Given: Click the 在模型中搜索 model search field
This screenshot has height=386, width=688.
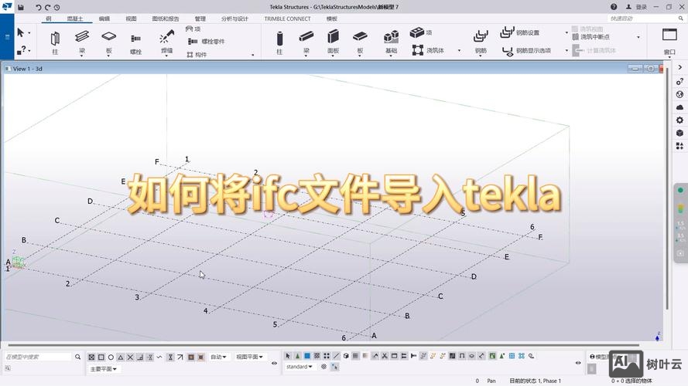Looking at the screenshot, I should point(38,357).
